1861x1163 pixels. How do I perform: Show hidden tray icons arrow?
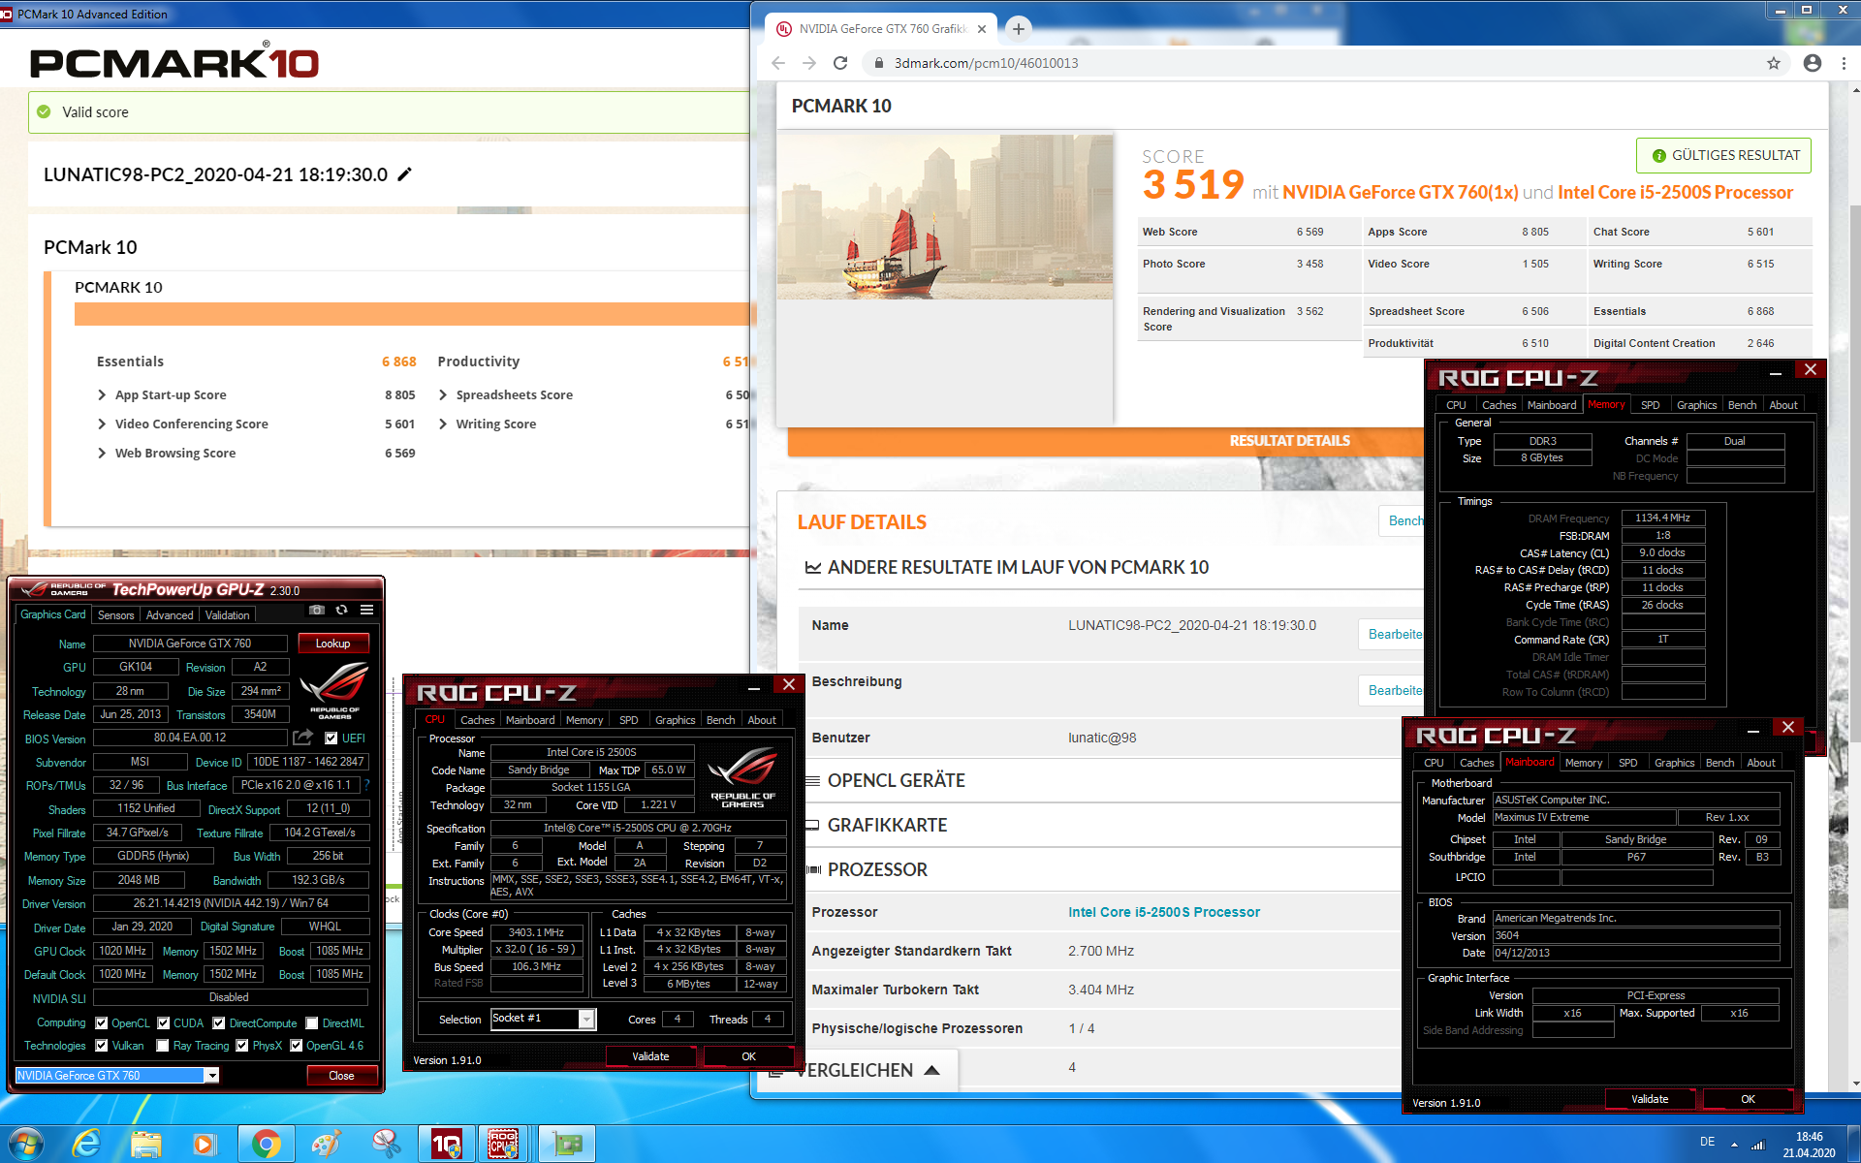click(1734, 1145)
